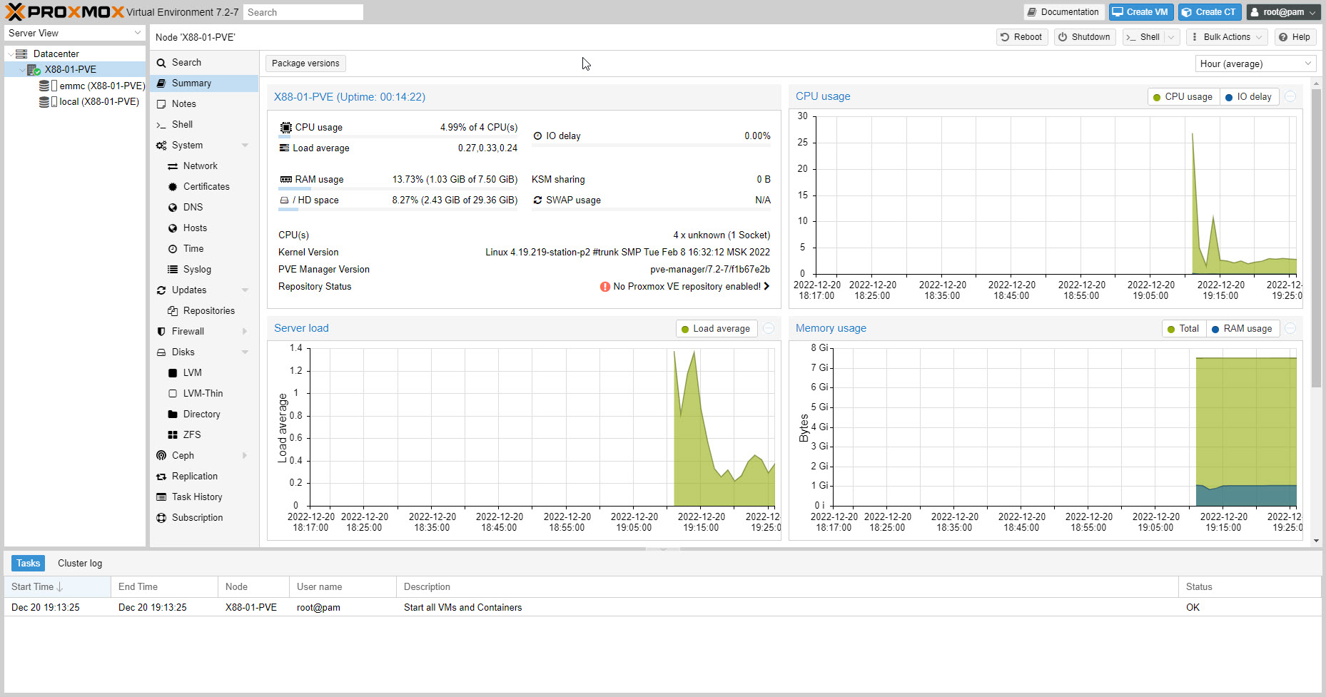Click the local storage icon in tree

coord(48,102)
